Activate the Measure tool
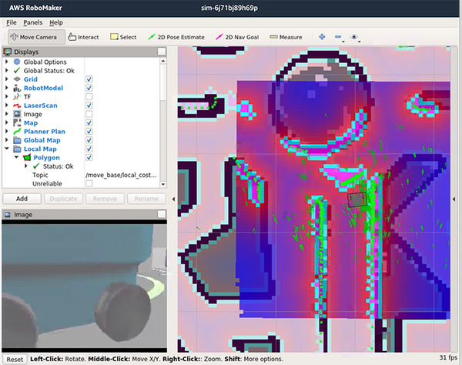This screenshot has width=462, height=365. pyautogui.click(x=286, y=36)
